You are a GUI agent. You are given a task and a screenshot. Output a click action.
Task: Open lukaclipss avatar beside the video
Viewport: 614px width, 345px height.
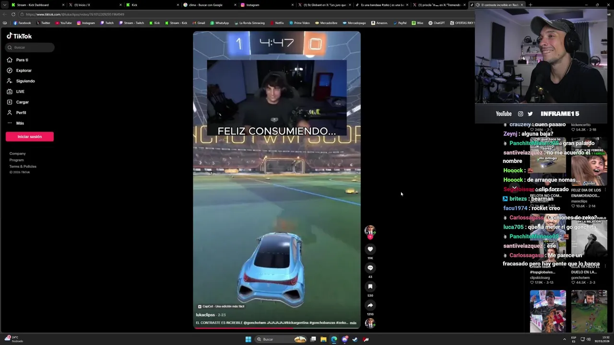click(x=369, y=230)
